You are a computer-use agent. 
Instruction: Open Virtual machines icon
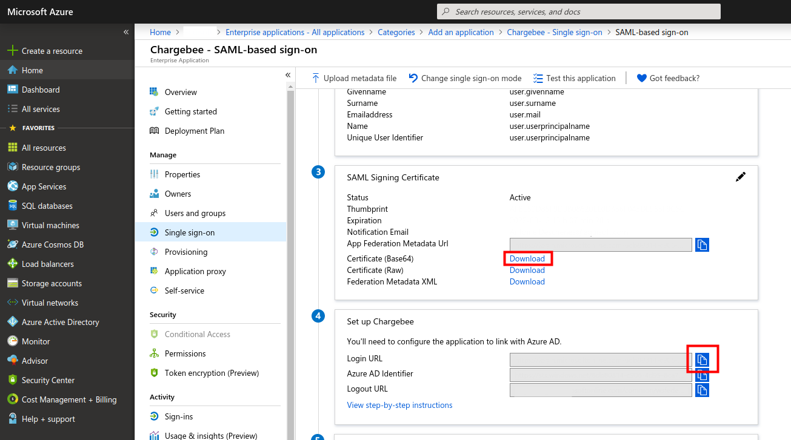click(12, 225)
